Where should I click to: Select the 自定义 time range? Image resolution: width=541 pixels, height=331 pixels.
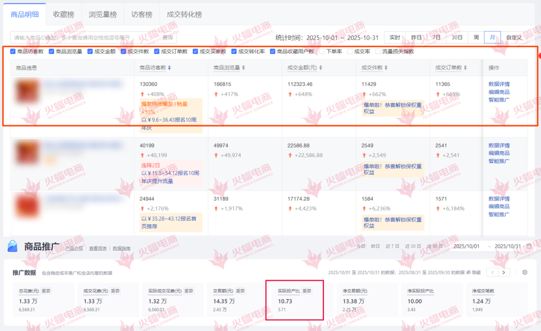pos(514,37)
